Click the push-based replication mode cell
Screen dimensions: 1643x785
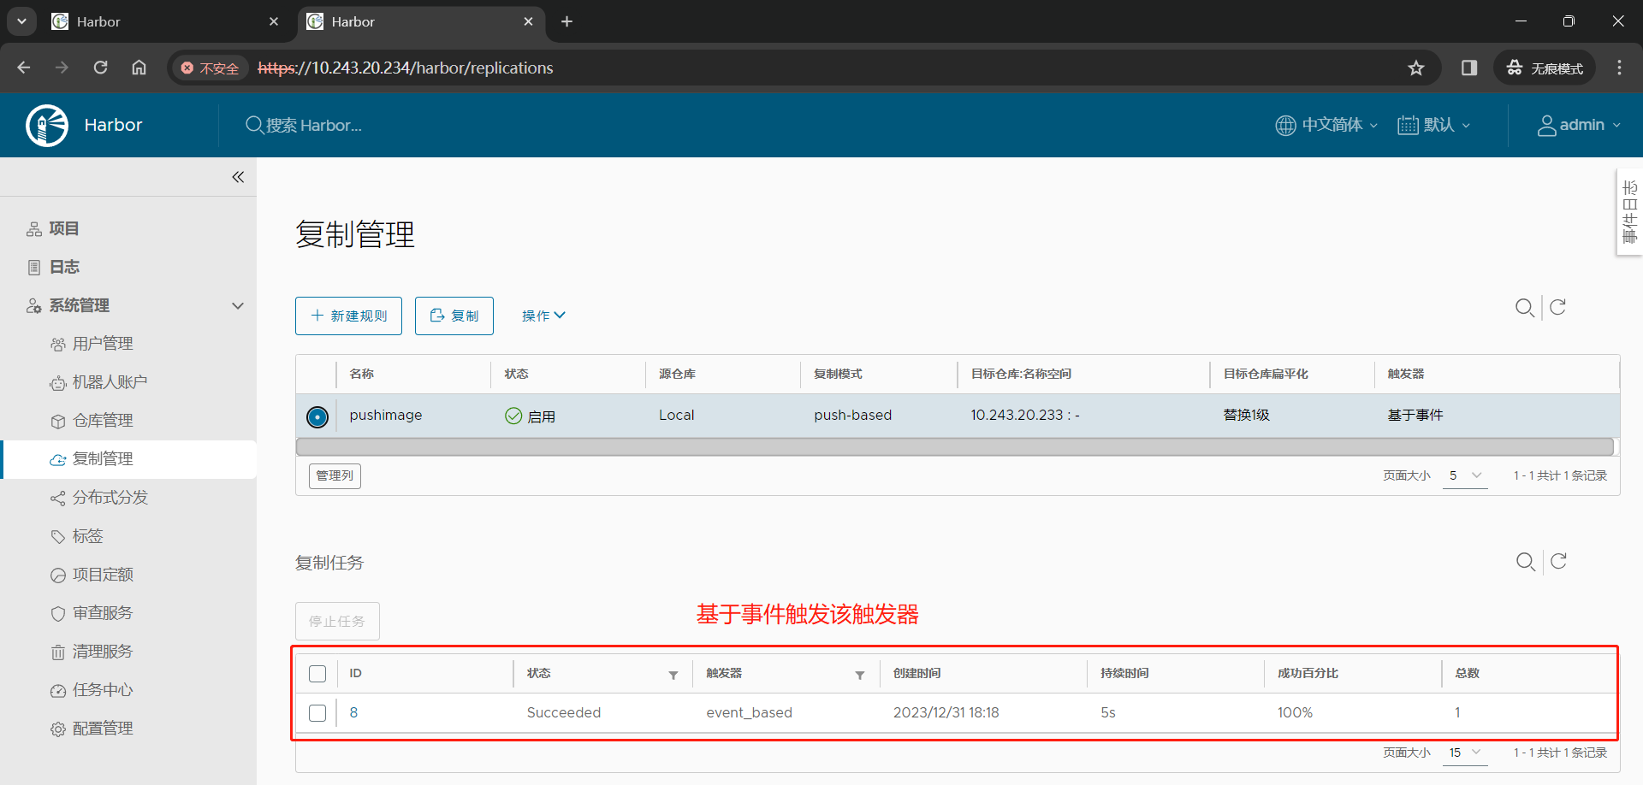pos(852,416)
